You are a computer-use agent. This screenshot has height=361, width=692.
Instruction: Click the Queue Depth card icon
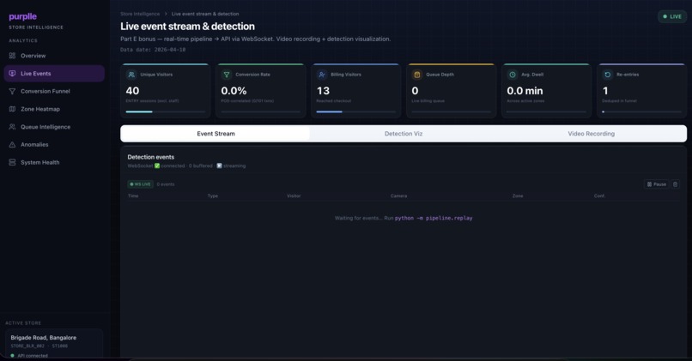(x=417, y=75)
